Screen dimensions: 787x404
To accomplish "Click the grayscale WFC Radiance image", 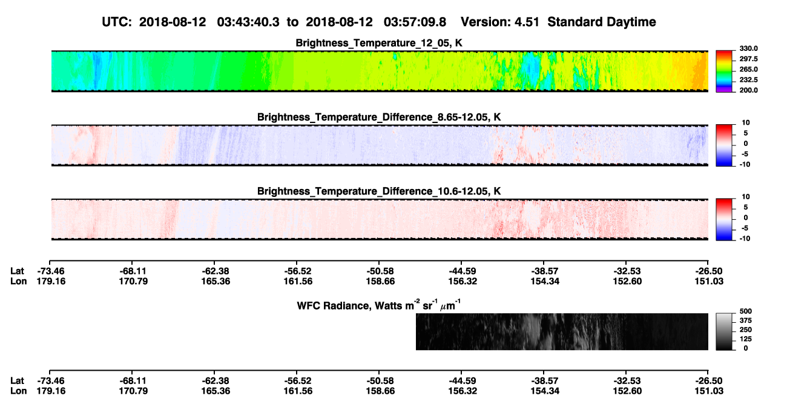I will [x=562, y=332].
